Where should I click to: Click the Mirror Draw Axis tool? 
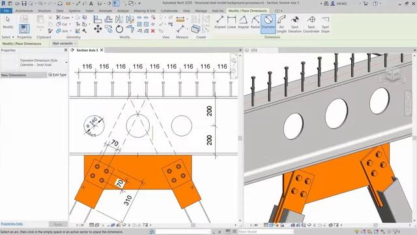click(x=130, y=19)
